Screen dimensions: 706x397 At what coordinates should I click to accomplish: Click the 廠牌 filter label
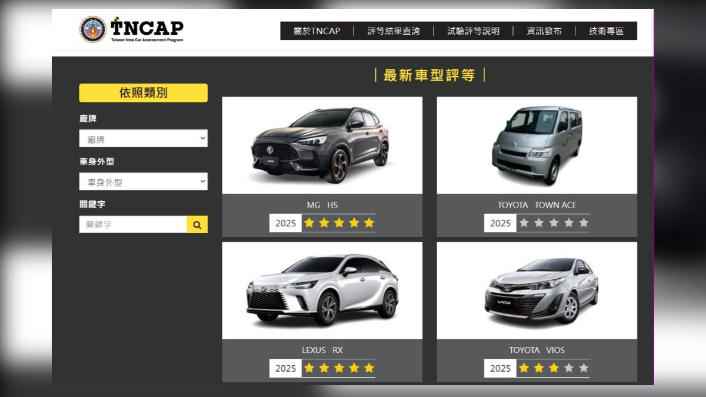pos(88,119)
